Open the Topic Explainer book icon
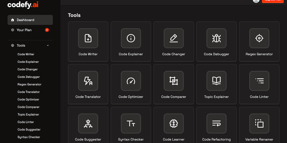 point(216,81)
